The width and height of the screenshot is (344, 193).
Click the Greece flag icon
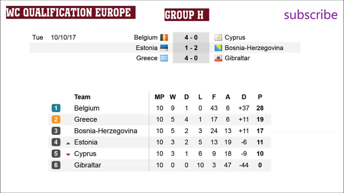click(164, 58)
